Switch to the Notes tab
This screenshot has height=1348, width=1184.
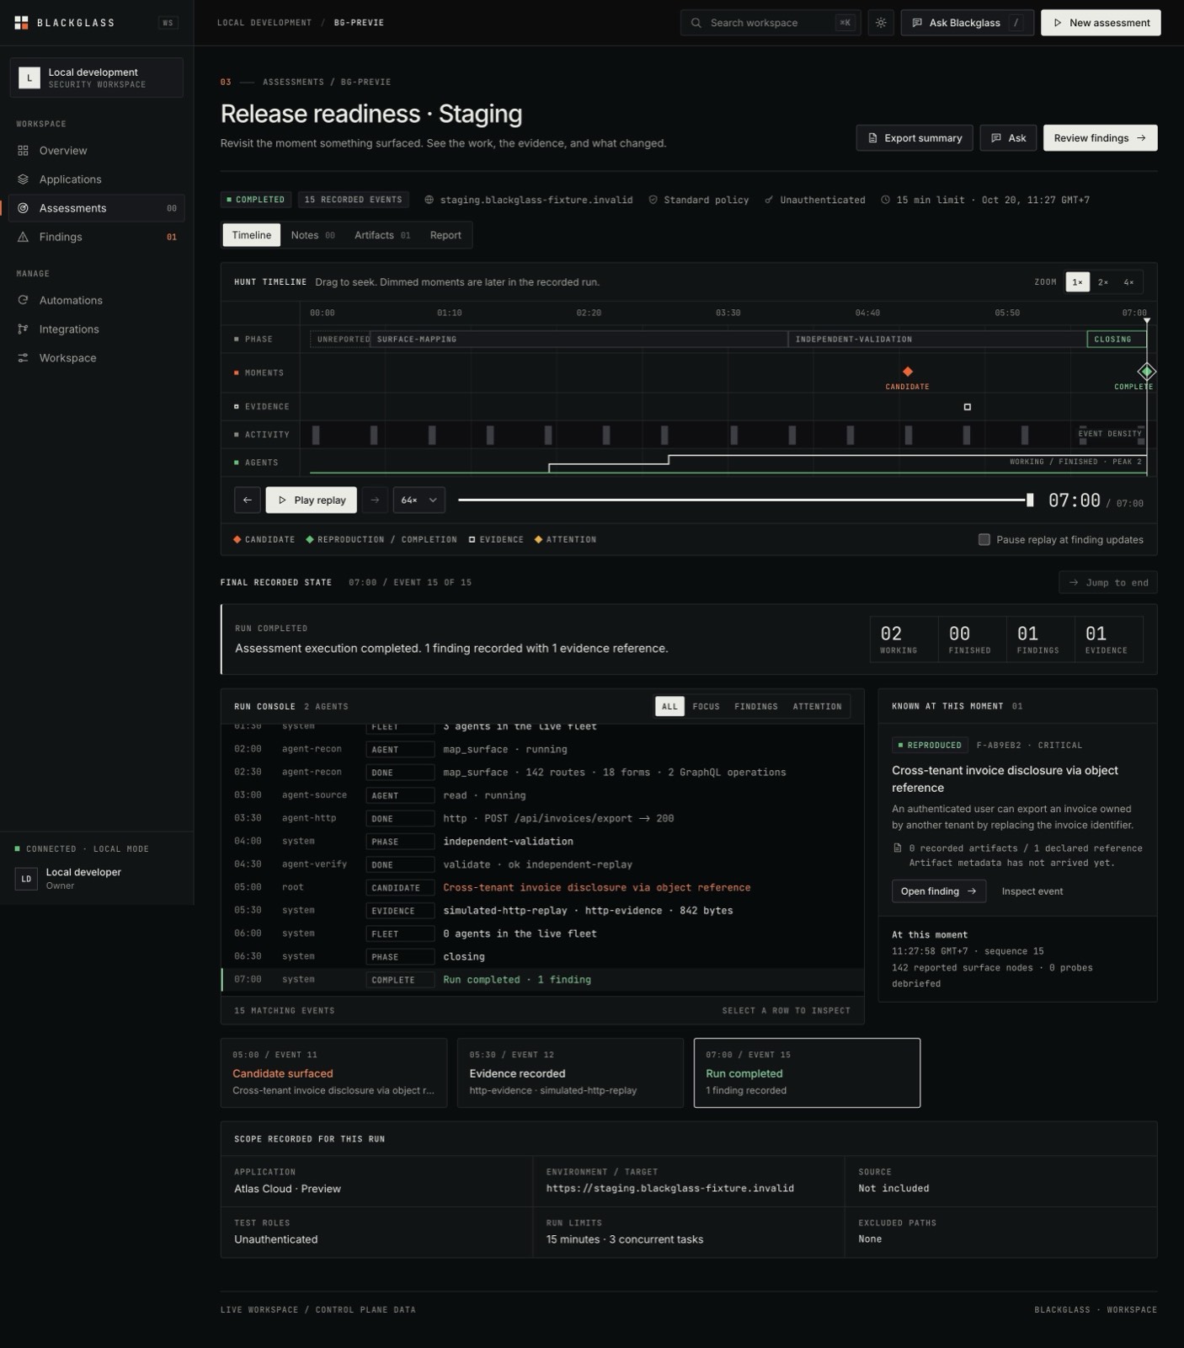pyautogui.click(x=312, y=235)
